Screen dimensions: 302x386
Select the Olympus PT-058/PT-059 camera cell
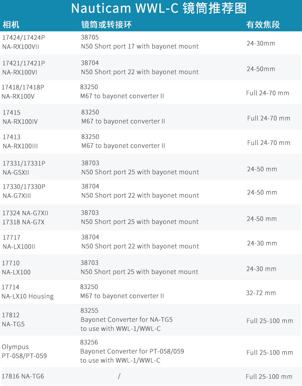[24, 351]
